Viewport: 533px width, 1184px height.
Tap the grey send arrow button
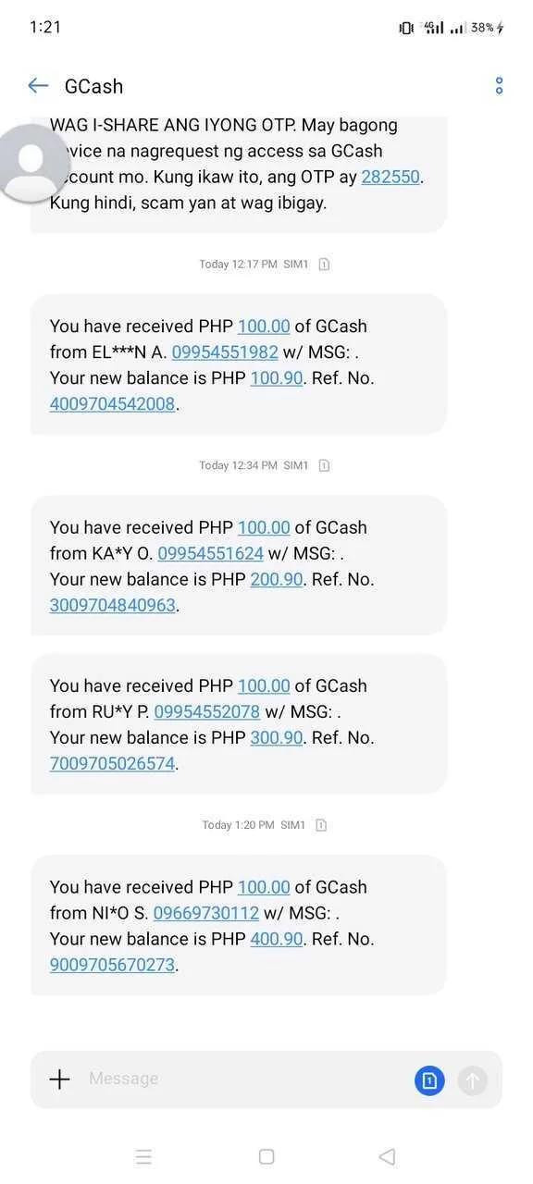click(x=472, y=1079)
